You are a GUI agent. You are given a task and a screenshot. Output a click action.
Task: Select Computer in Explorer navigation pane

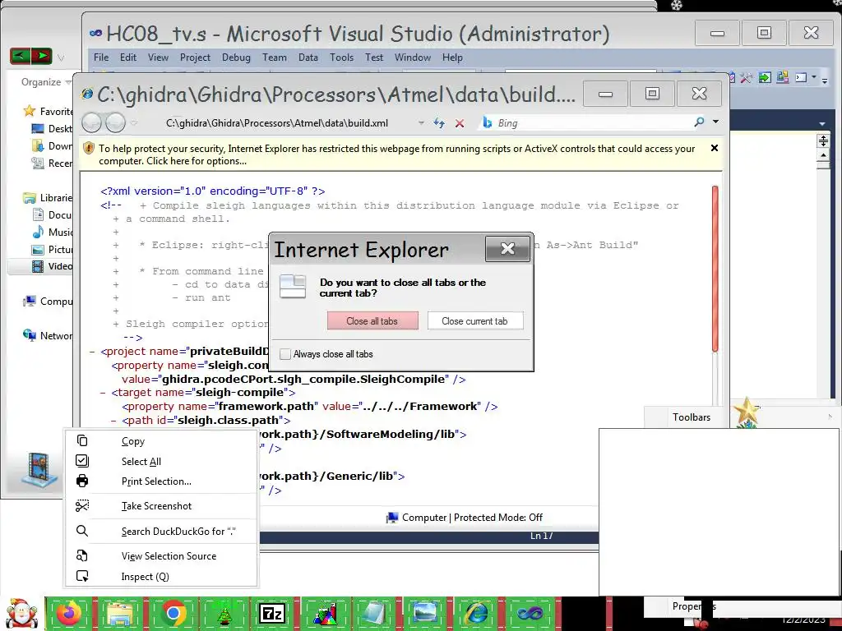(x=48, y=301)
